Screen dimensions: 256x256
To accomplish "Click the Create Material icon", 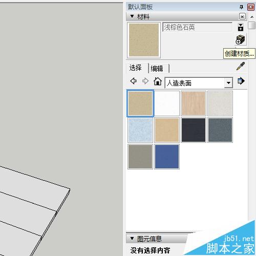I will 240,39.
